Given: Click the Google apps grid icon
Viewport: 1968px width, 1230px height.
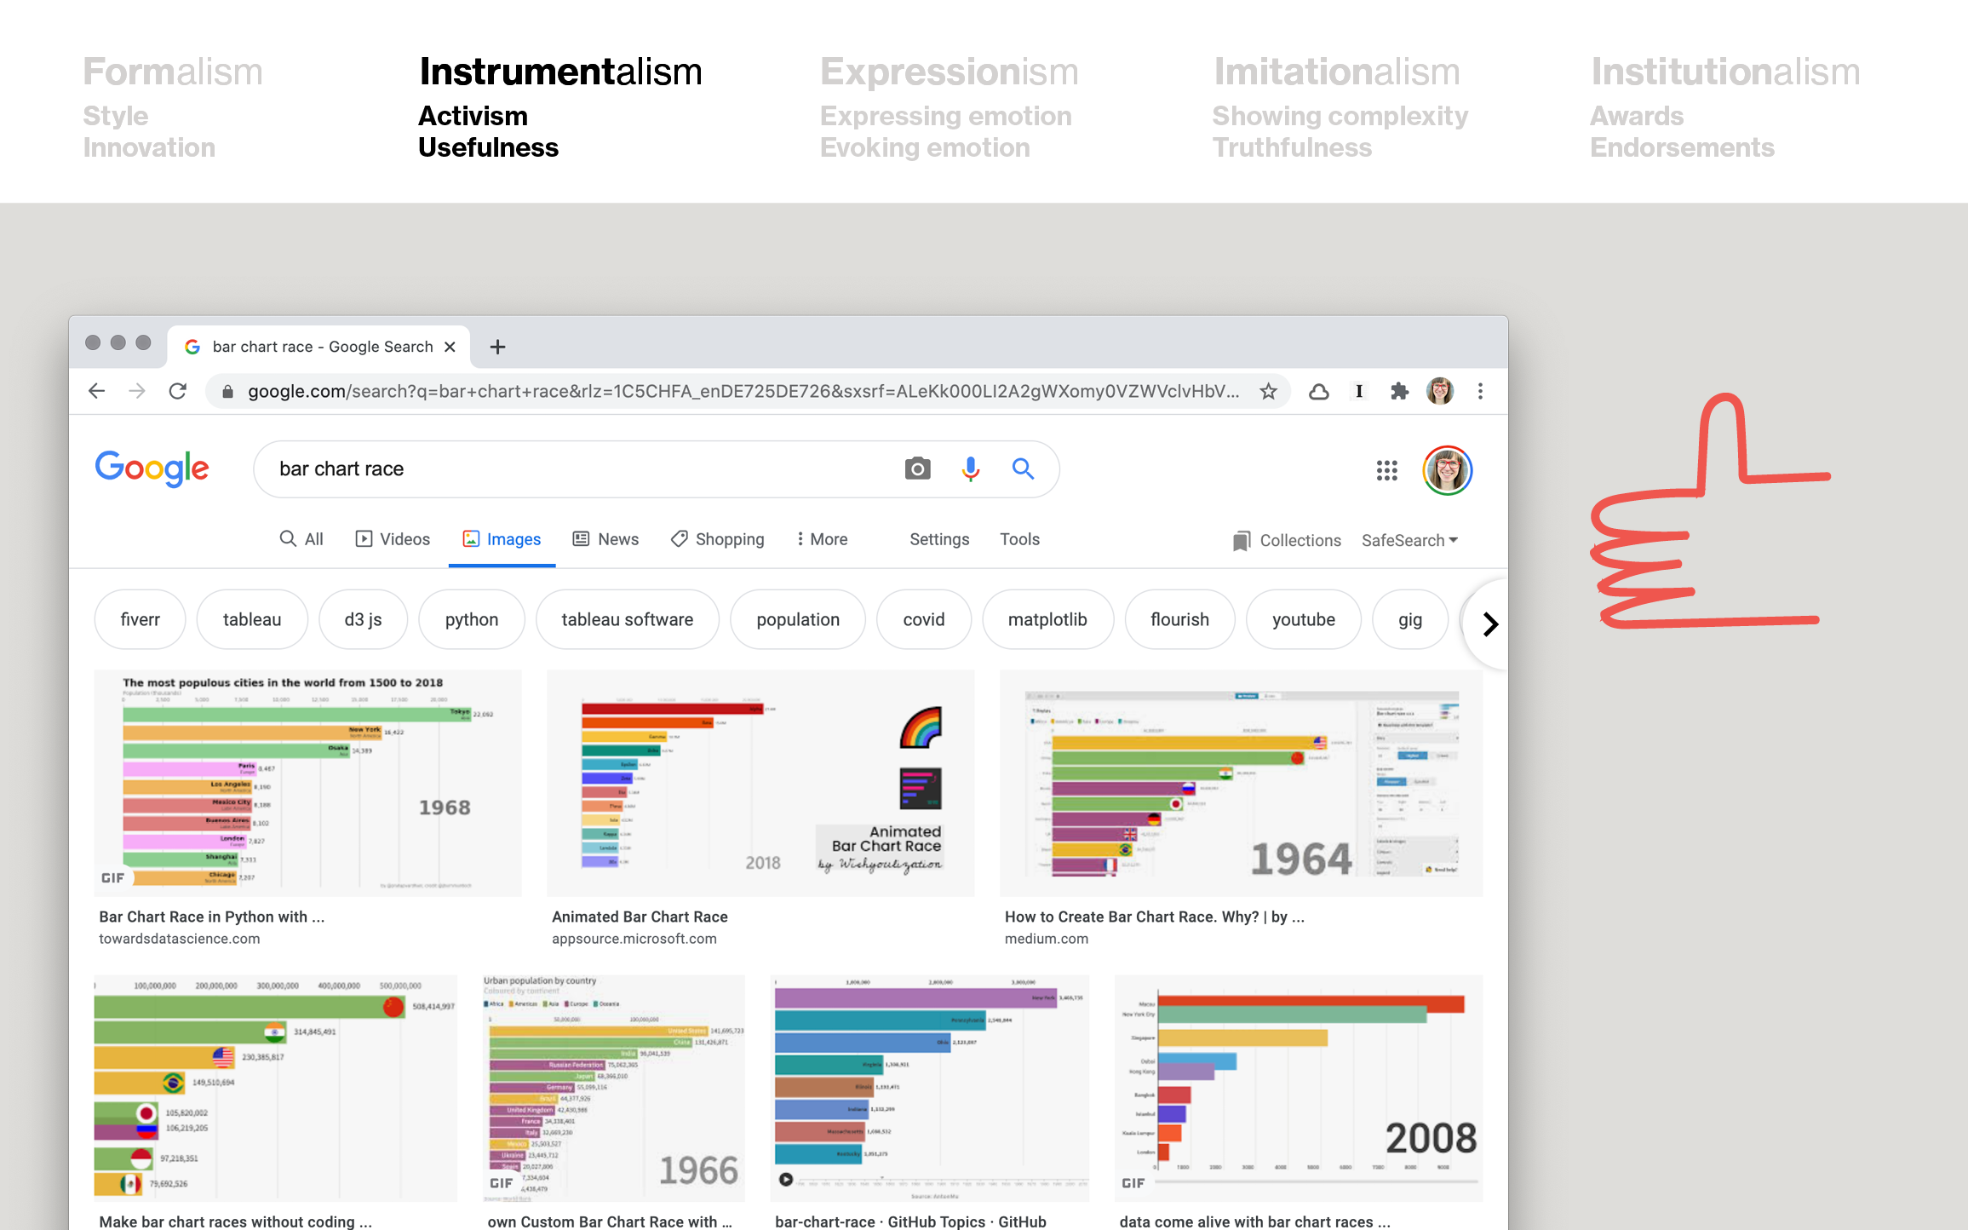Looking at the screenshot, I should (1386, 468).
